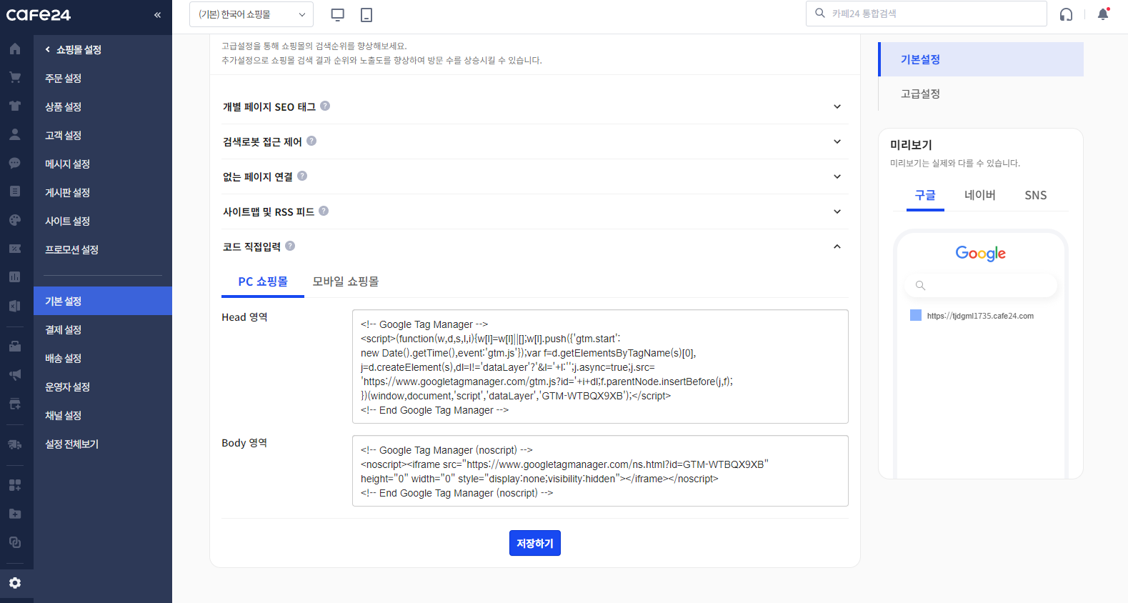Expand the 개별 페이지 SEO 태그 section chevron
Screen dimensions: 1128x603
(837, 106)
